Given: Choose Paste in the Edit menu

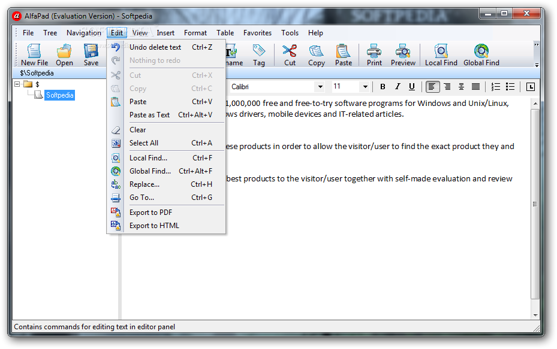Looking at the screenshot, I should click(166, 102).
